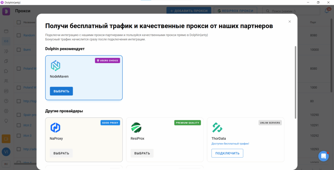The image size is (334, 170).
Task: Click the ThorData logo icon
Action: [217, 128]
